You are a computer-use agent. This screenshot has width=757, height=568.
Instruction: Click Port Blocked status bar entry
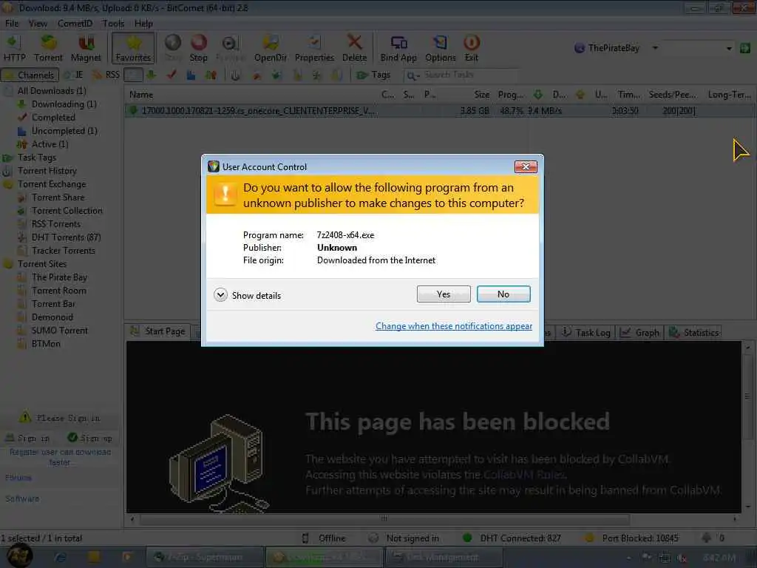pos(631,538)
